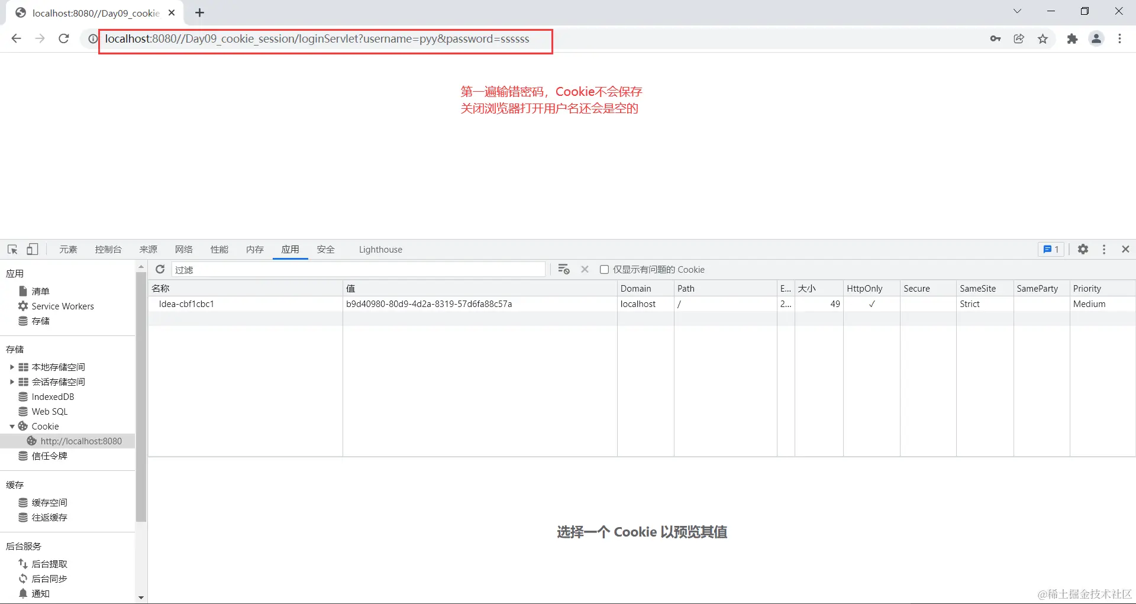Screen dimensions: 1136x604
Task: Open the Lighthouse tab
Action: coord(380,249)
